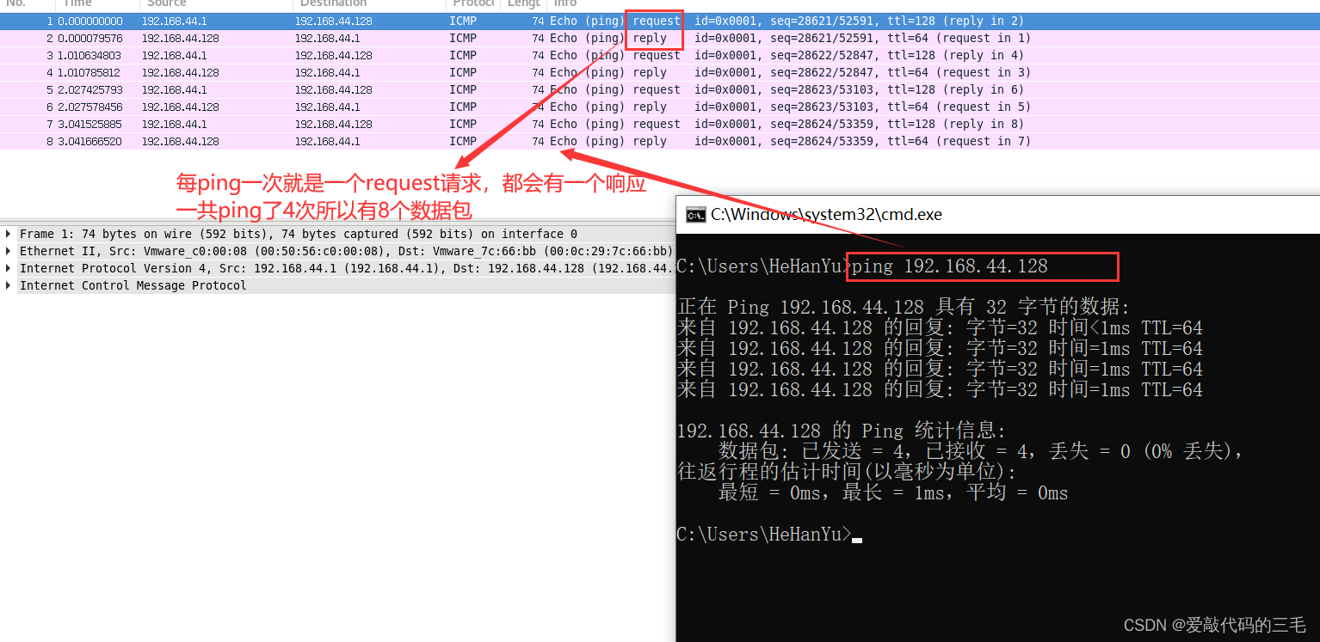This screenshot has height=642, width=1320.
Task: Click time cell 3.041666520 in packet list
Action: tap(90, 141)
